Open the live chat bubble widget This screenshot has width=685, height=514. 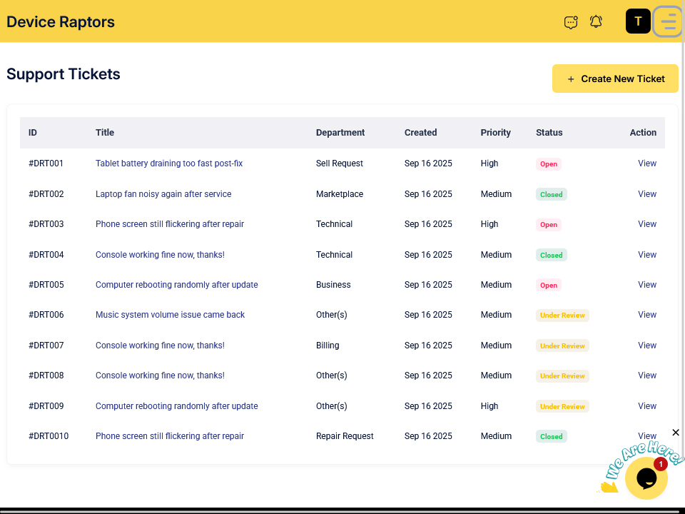point(646,478)
